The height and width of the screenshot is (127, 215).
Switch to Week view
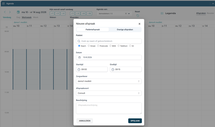pos(36,17)
